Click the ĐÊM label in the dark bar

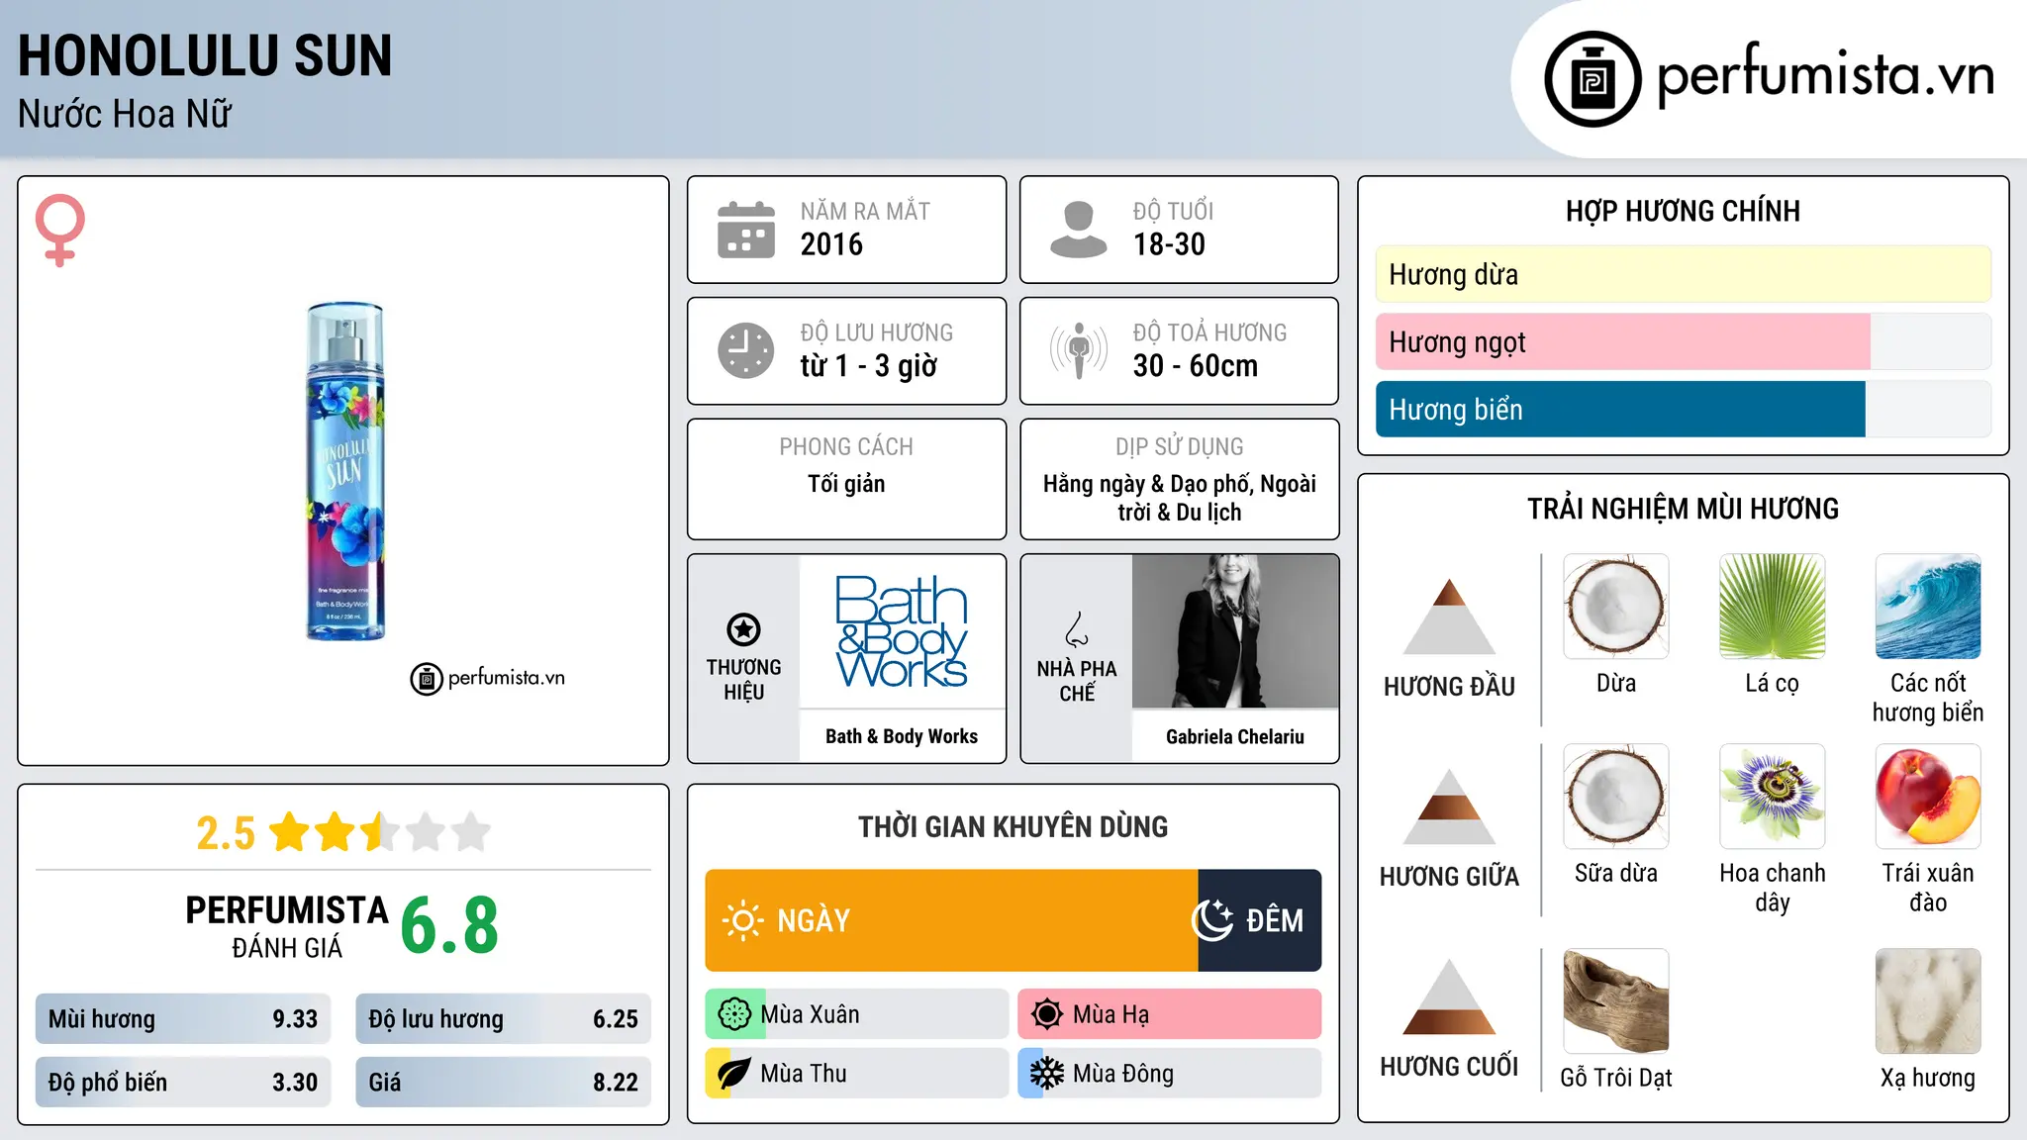pos(1275,921)
